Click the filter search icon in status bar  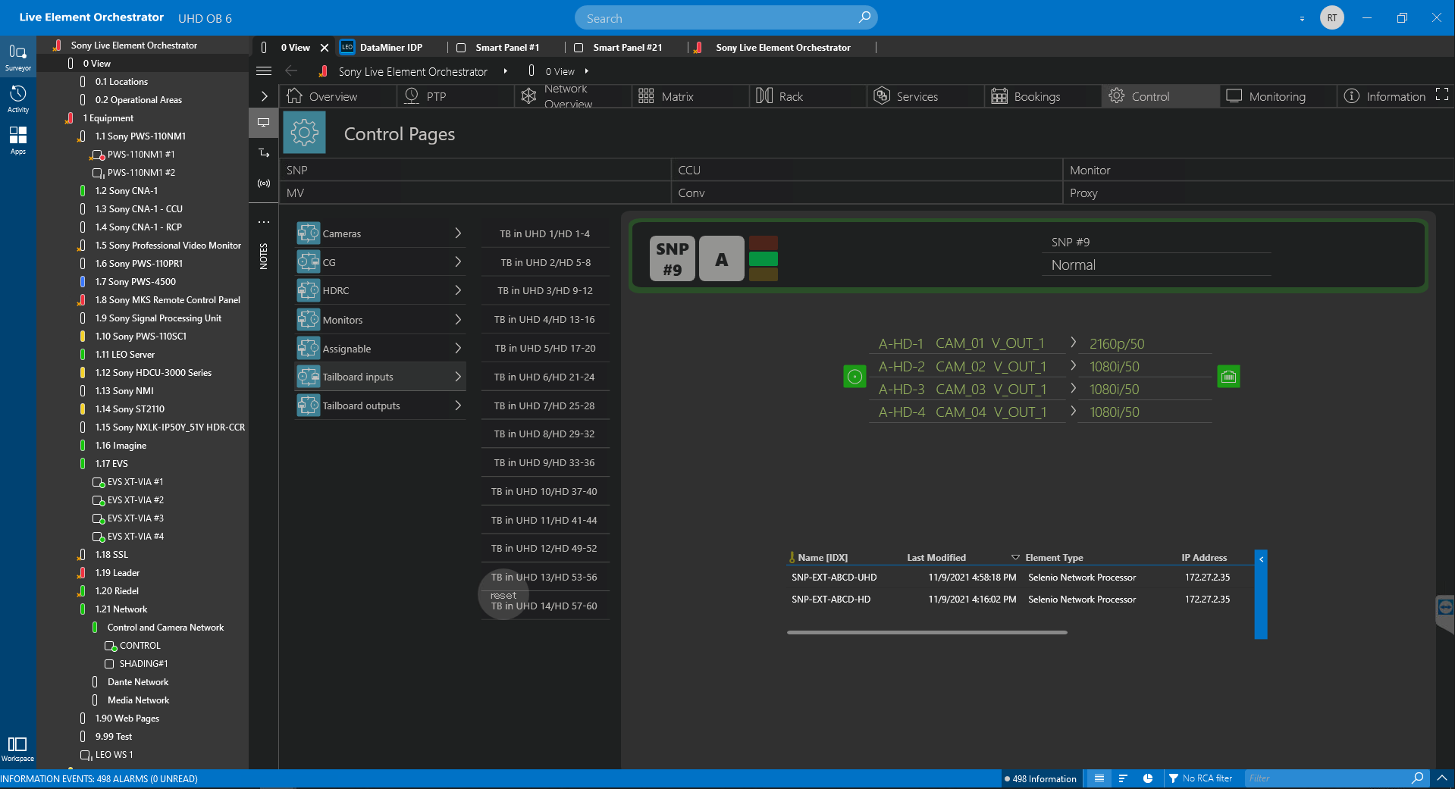pyautogui.click(x=1418, y=778)
